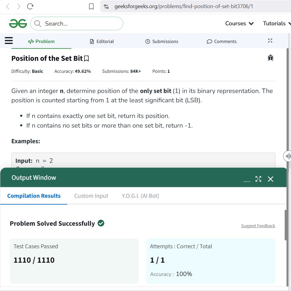This screenshot has width=291, height=291.
Task: Click the browser bookmark icon beside address bar
Action: (91, 7)
